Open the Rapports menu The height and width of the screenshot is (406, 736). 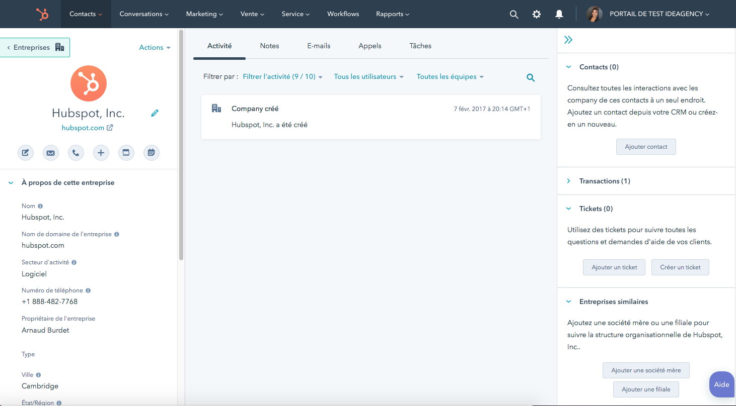pyautogui.click(x=393, y=14)
